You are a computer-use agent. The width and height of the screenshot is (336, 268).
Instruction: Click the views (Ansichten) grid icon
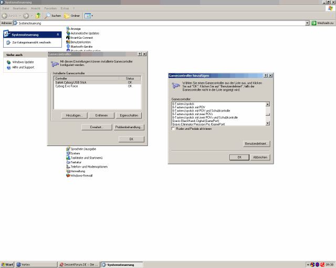tap(88, 16)
